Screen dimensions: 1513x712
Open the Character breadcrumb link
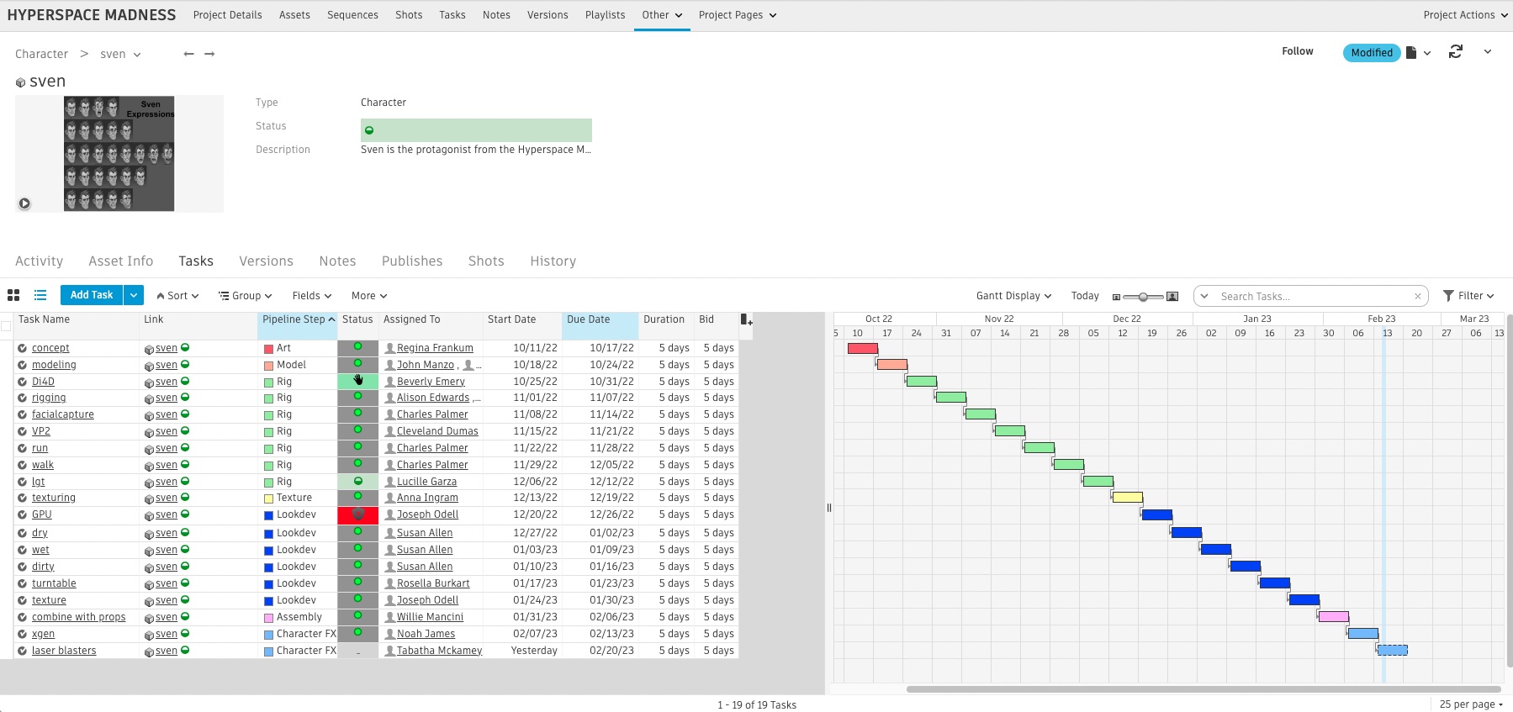41,54
